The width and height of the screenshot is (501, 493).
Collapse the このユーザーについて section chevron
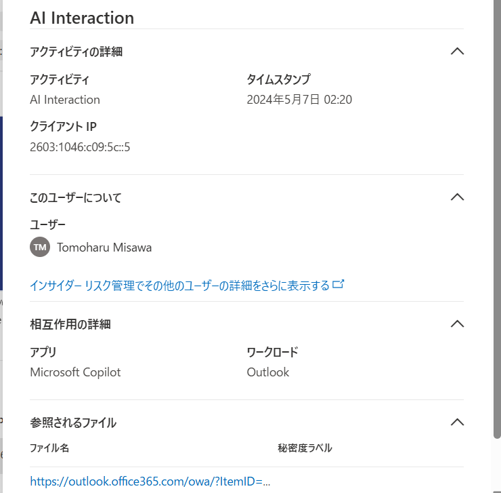tap(457, 197)
